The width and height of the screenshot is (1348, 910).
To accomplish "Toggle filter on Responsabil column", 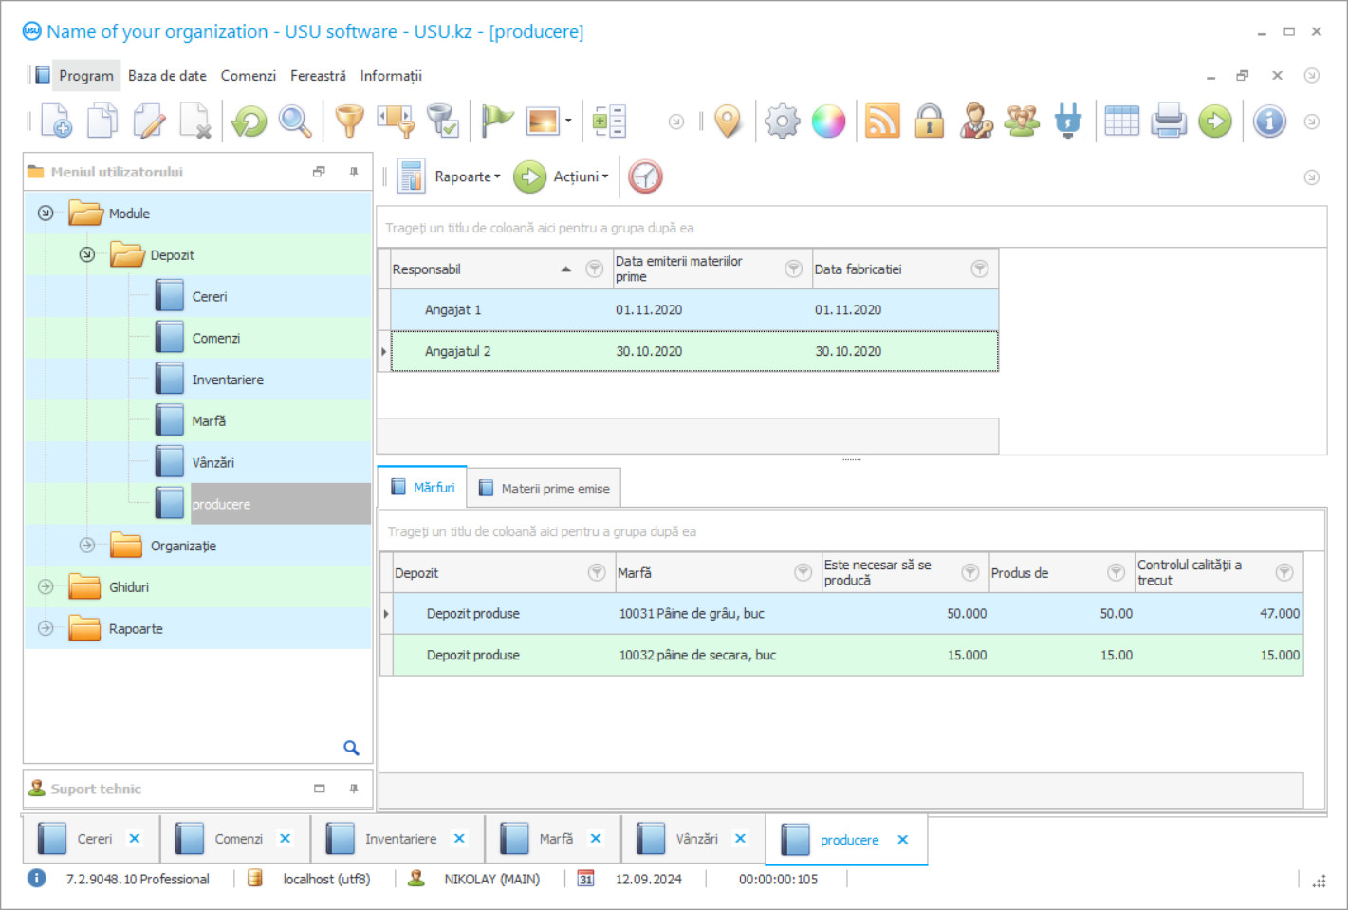I will pos(595,269).
